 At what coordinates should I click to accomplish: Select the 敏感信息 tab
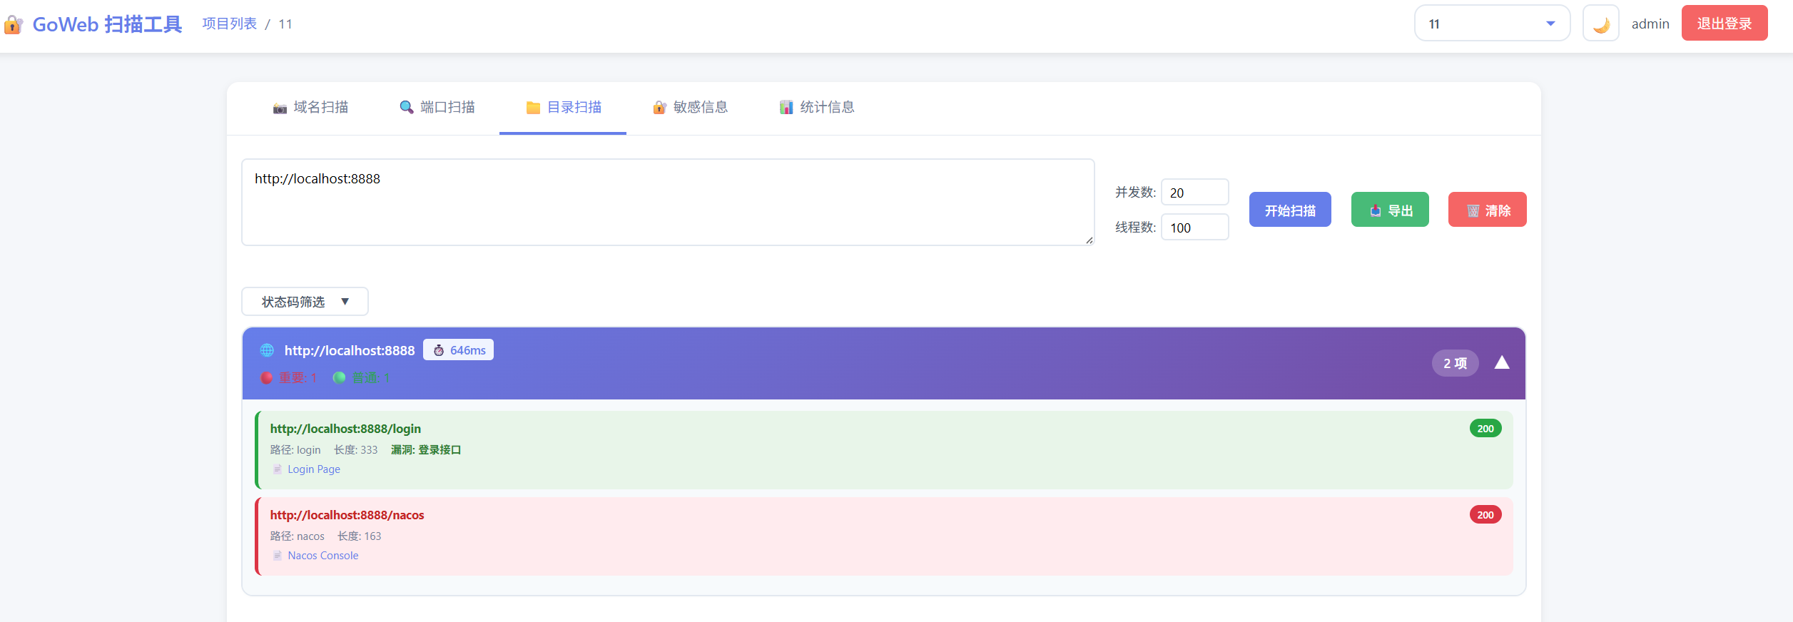[690, 108]
